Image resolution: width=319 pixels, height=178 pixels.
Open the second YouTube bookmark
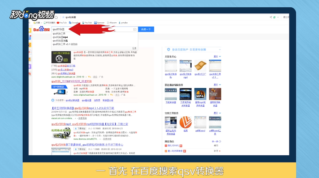point(87,23)
